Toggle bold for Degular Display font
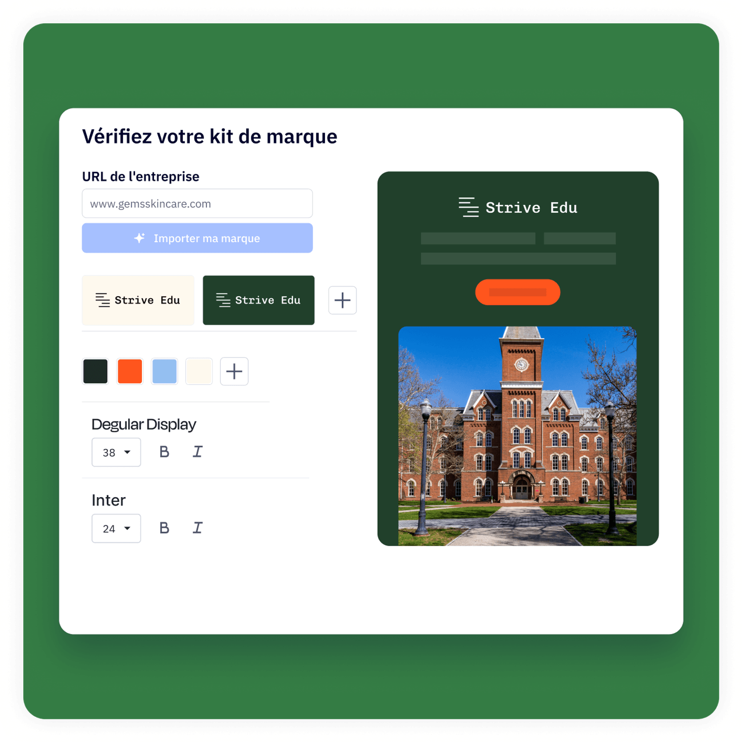The image size is (742, 742). [x=164, y=452]
